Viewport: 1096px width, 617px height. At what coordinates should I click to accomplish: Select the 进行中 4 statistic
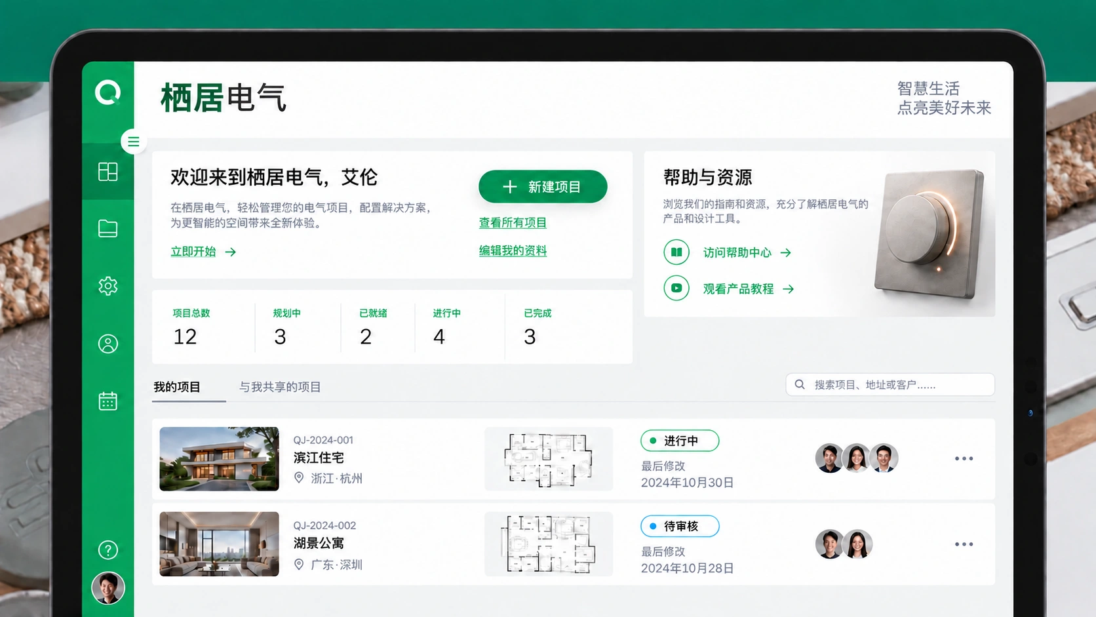click(x=446, y=327)
